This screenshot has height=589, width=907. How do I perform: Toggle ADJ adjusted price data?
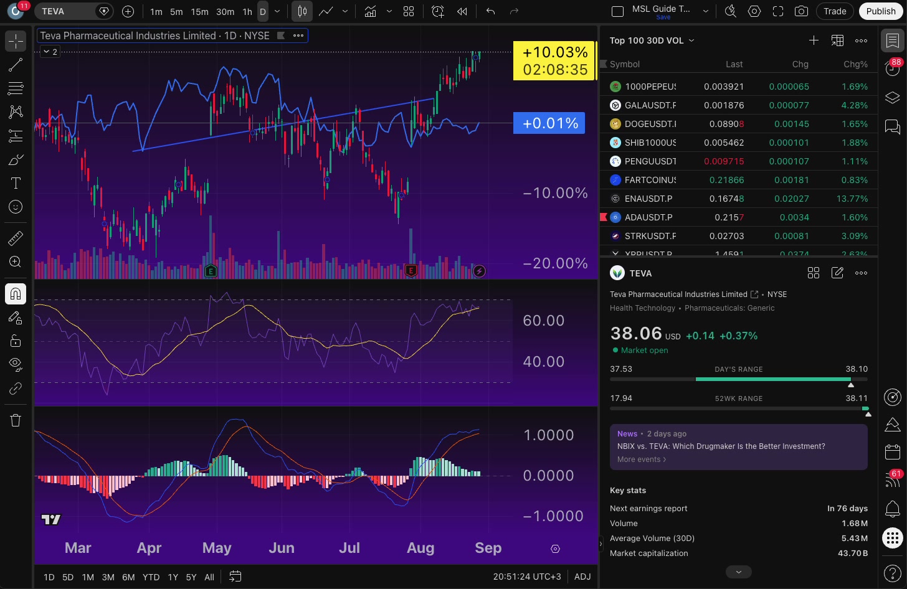(582, 577)
